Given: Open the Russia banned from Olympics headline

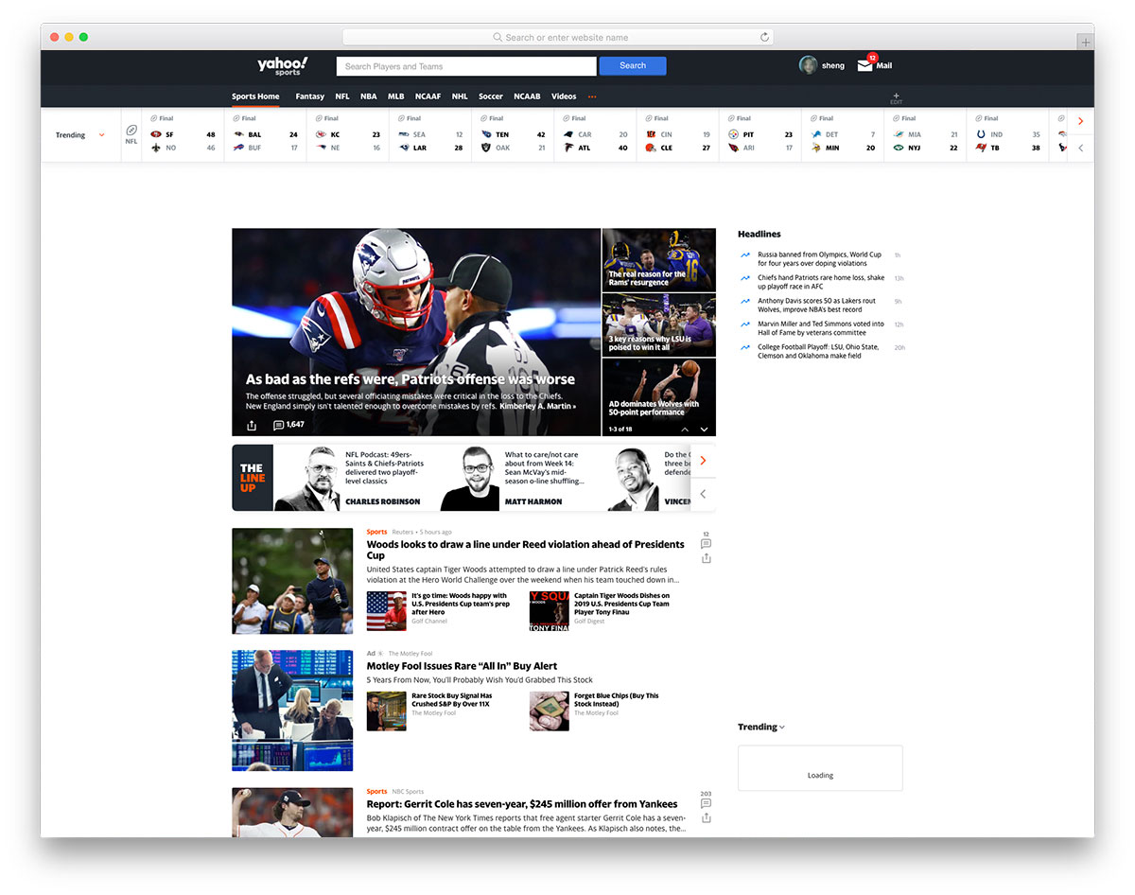Looking at the screenshot, I should (x=819, y=257).
